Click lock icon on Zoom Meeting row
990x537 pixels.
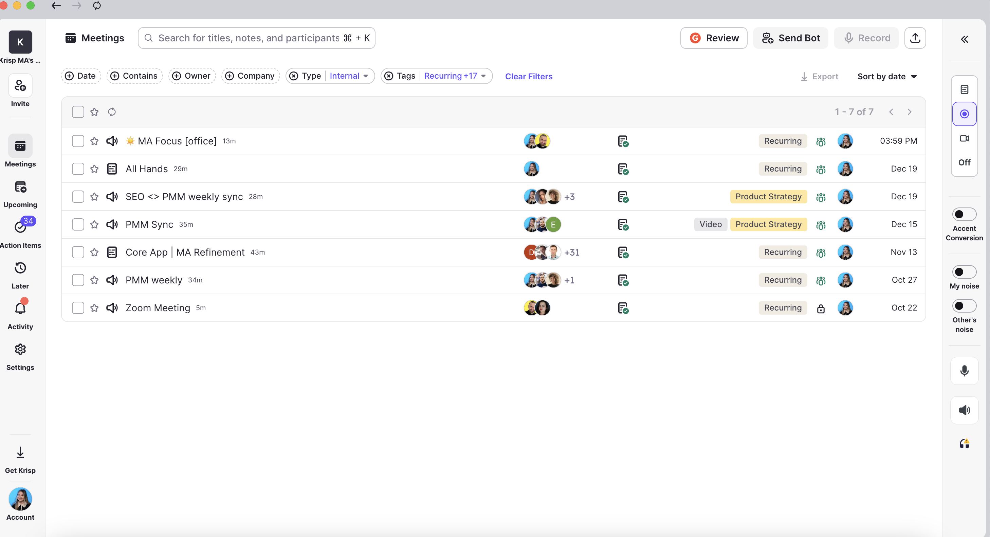821,308
